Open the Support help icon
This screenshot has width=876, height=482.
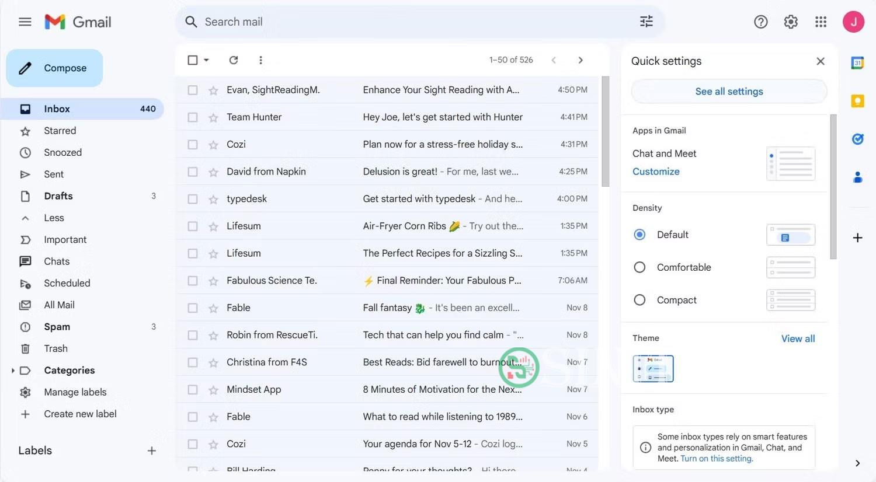760,22
